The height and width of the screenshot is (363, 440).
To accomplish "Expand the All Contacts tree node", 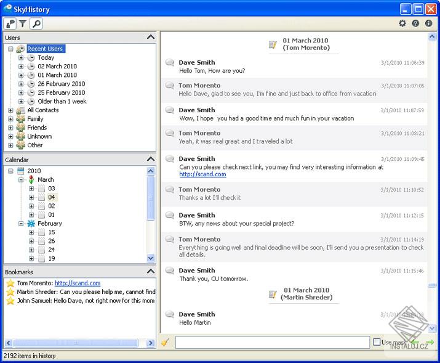I will pos(10,110).
